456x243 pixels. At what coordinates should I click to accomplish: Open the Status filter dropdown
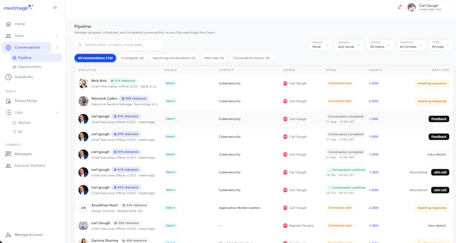380,45
